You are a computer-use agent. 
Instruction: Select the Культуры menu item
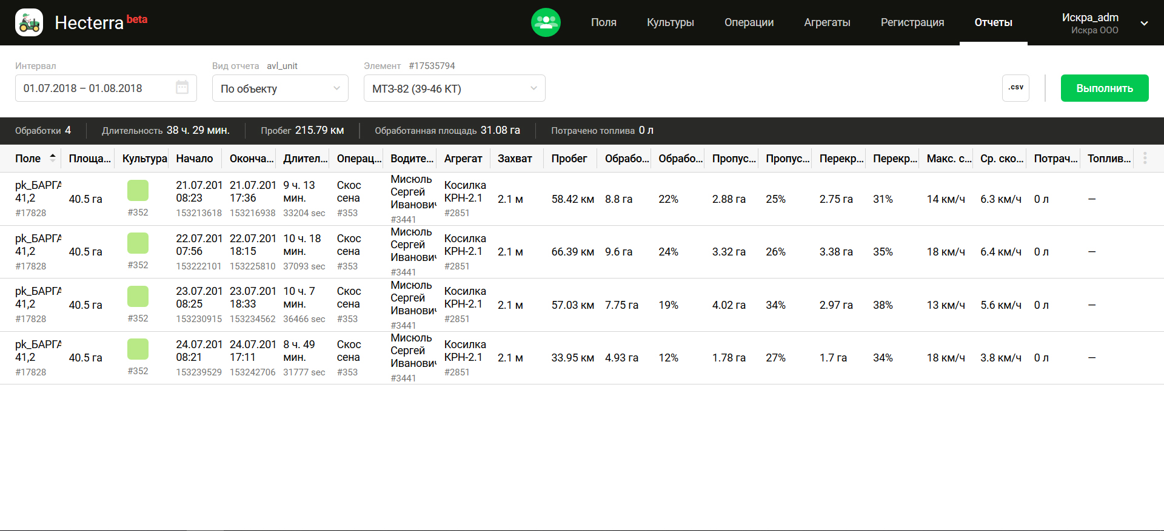[670, 22]
